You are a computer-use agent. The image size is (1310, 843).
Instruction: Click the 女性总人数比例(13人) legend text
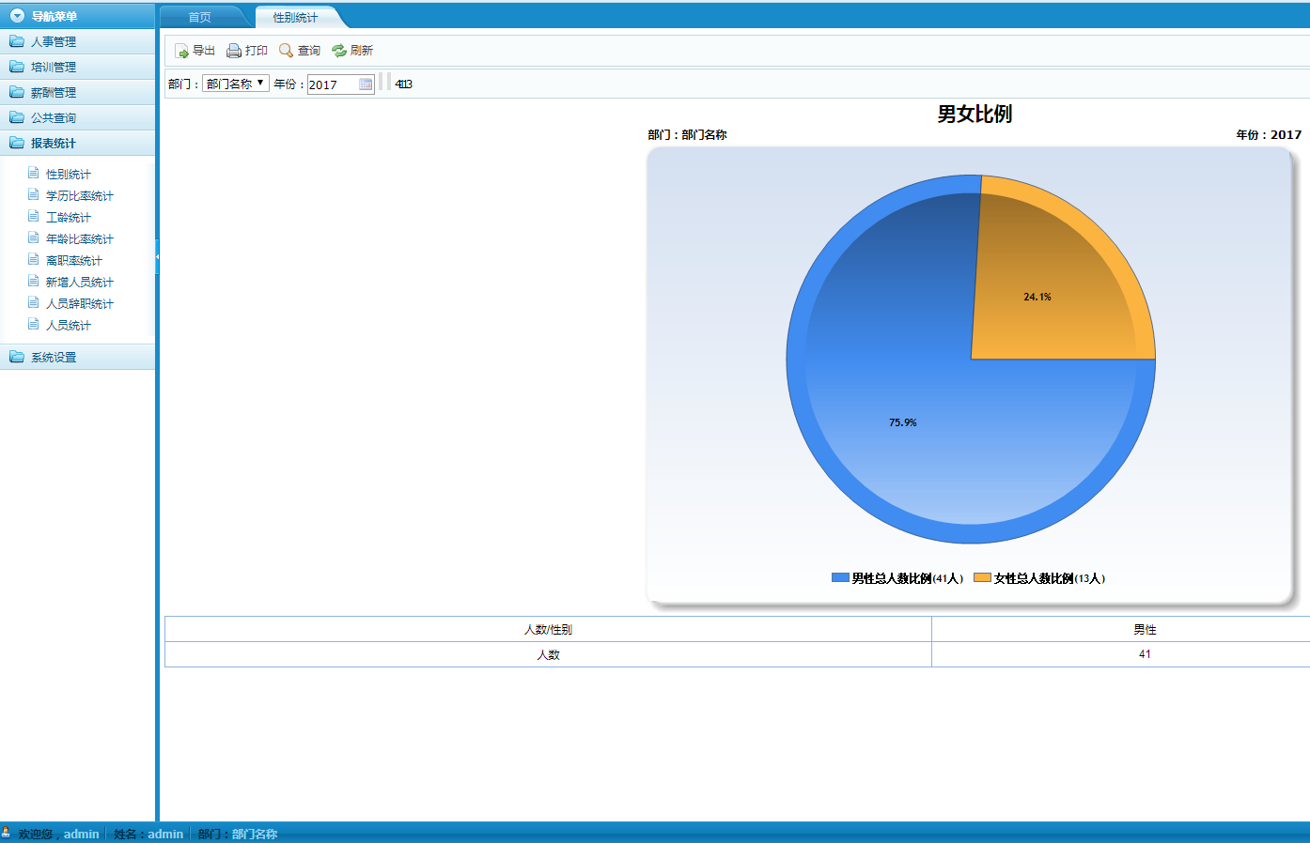[x=1050, y=578]
